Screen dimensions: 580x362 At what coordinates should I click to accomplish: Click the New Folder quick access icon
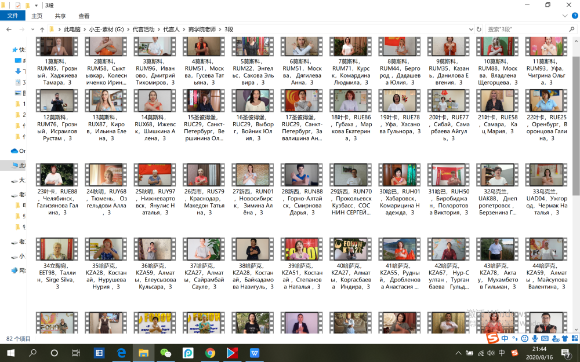click(27, 5)
